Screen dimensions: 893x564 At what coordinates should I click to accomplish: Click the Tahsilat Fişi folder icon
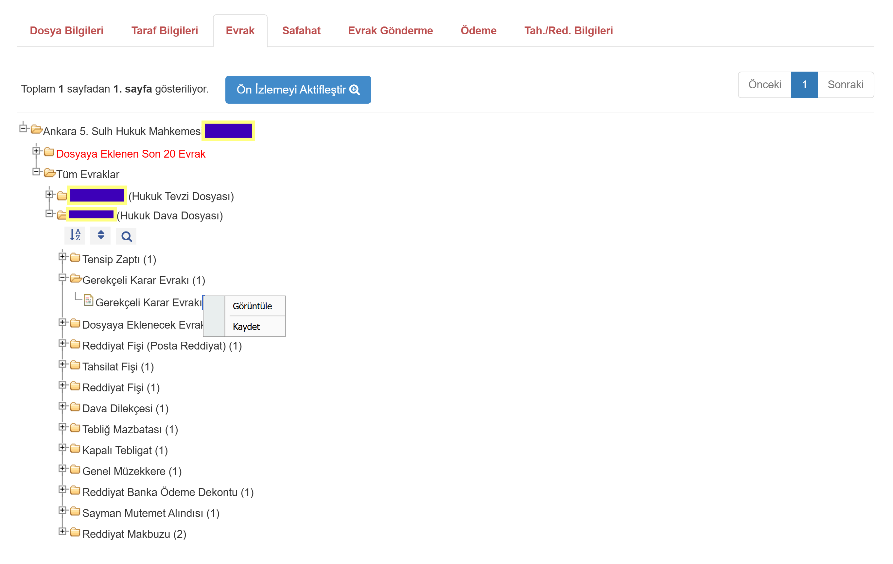[75, 365]
